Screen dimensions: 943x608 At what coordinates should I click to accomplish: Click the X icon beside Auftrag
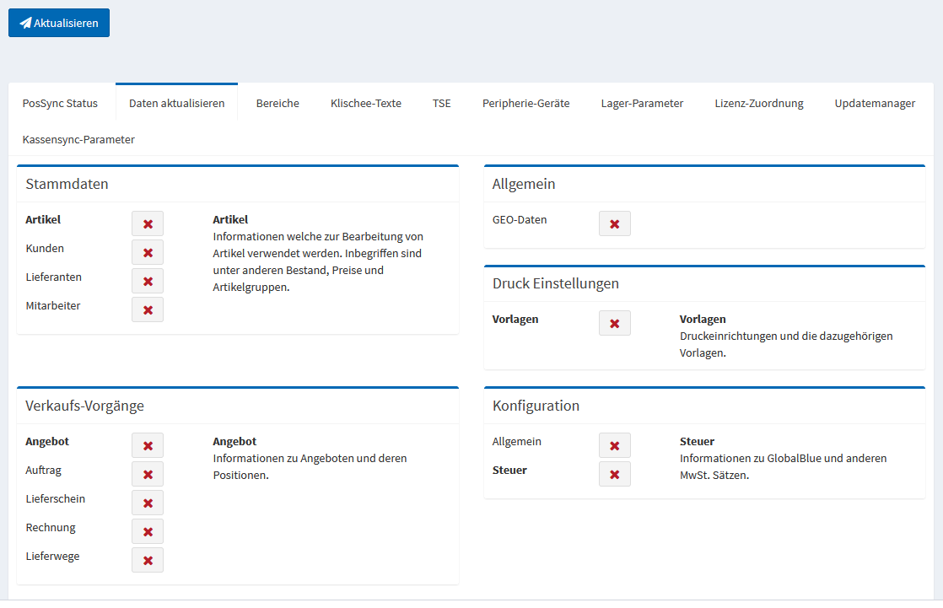pos(148,474)
